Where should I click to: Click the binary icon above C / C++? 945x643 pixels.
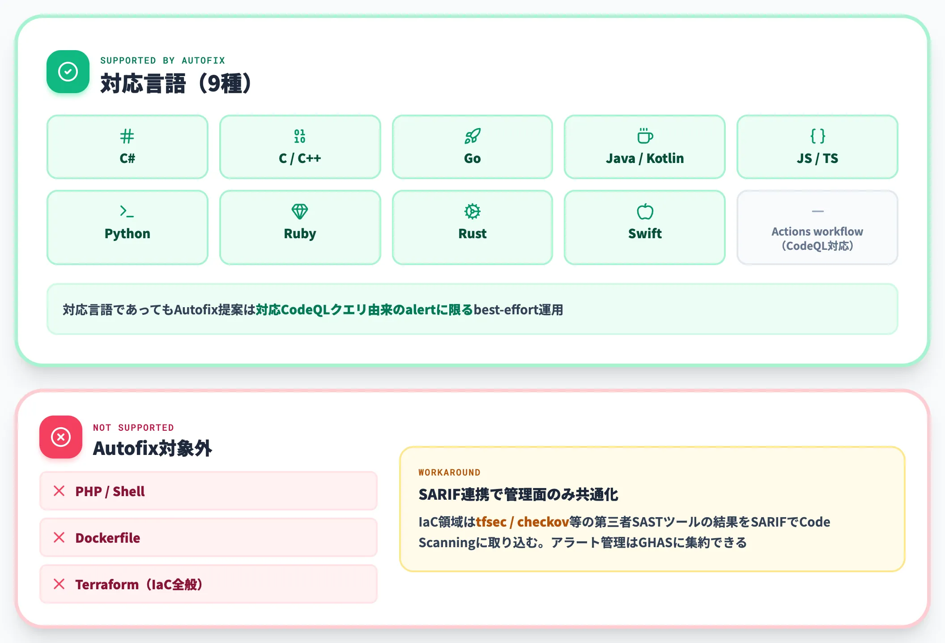300,136
